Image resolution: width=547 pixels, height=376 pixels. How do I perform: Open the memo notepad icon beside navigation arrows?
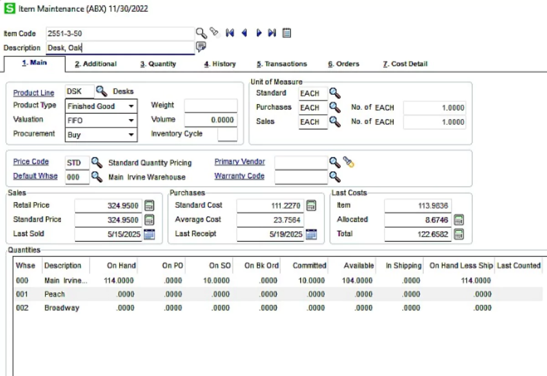[286, 33]
